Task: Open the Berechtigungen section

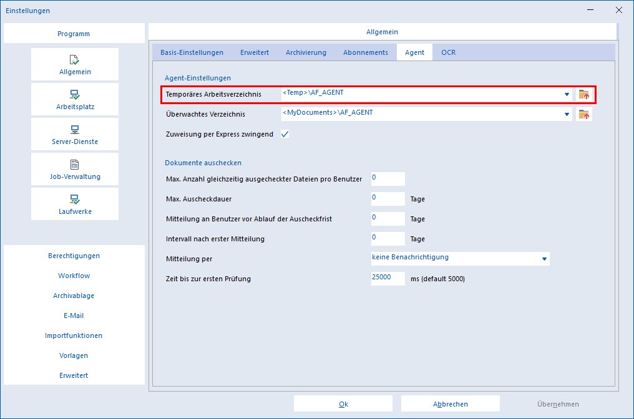Action: point(74,256)
